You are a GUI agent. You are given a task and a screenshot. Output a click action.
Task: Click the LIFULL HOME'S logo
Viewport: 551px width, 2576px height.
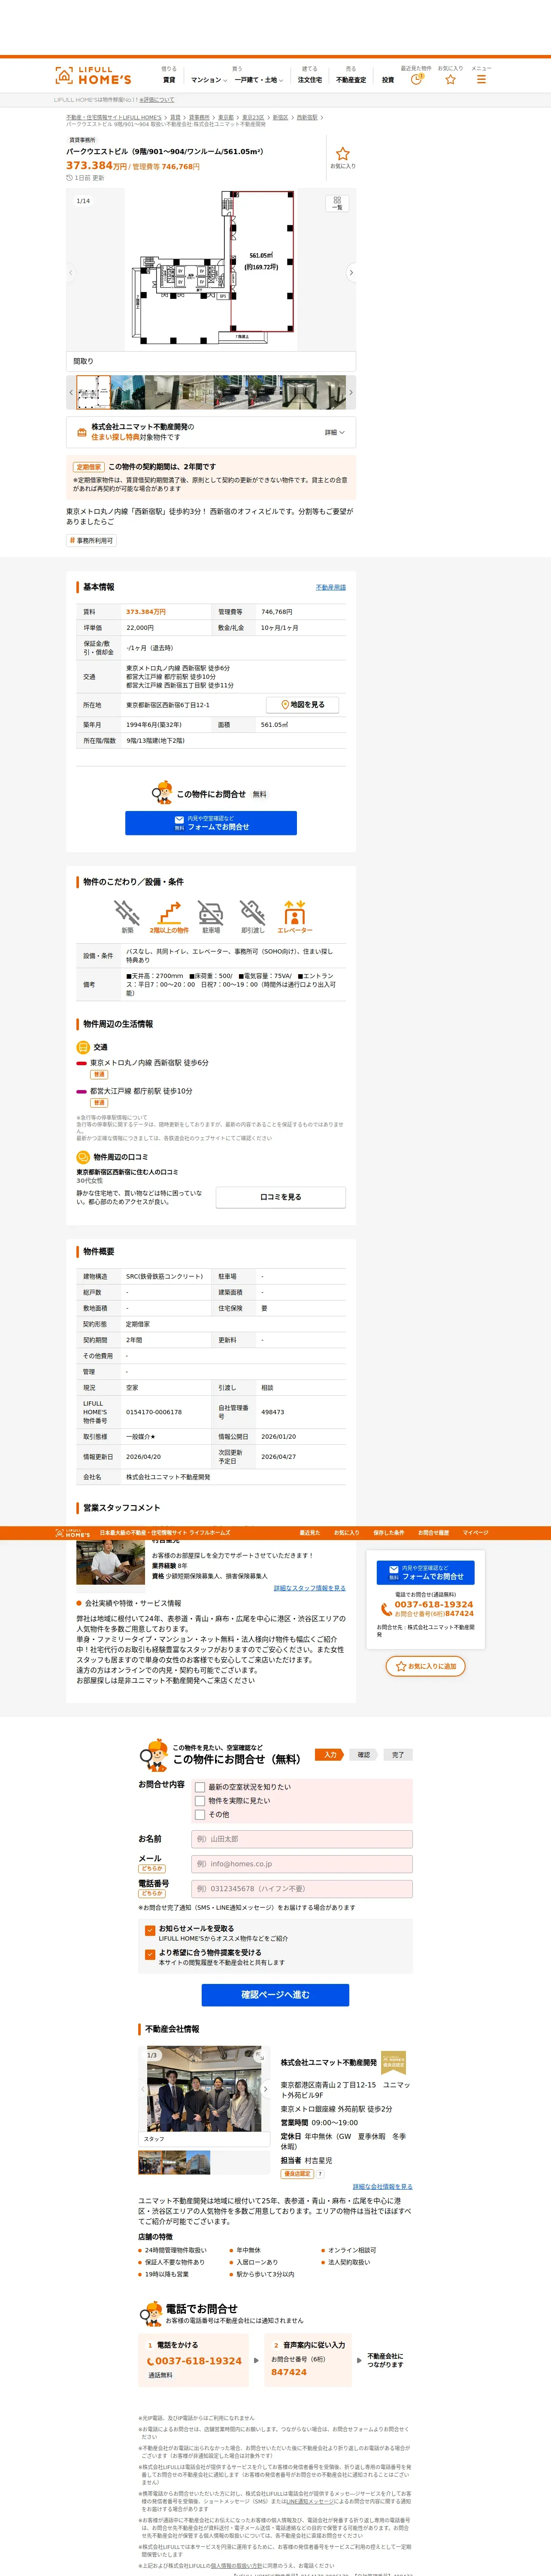(93, 76)
